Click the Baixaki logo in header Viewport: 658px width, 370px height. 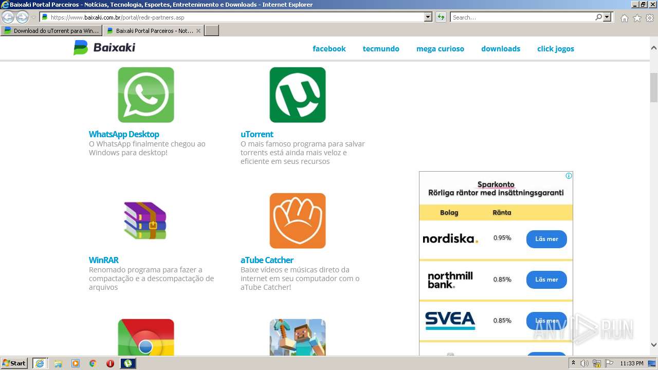click(104, 48)
